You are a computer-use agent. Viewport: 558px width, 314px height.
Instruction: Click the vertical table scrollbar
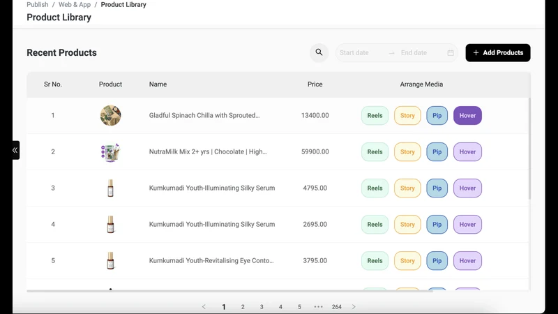tap(529, 149)
